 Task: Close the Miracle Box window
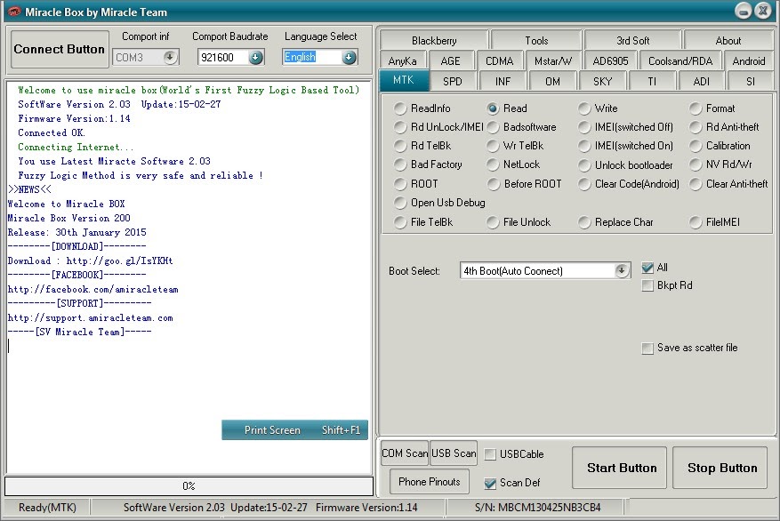[x=762, y=11]
